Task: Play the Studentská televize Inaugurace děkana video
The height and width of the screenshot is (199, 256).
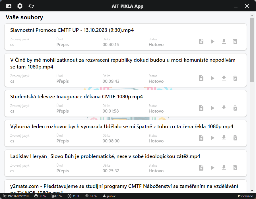Action: click(x=212, y=108)
